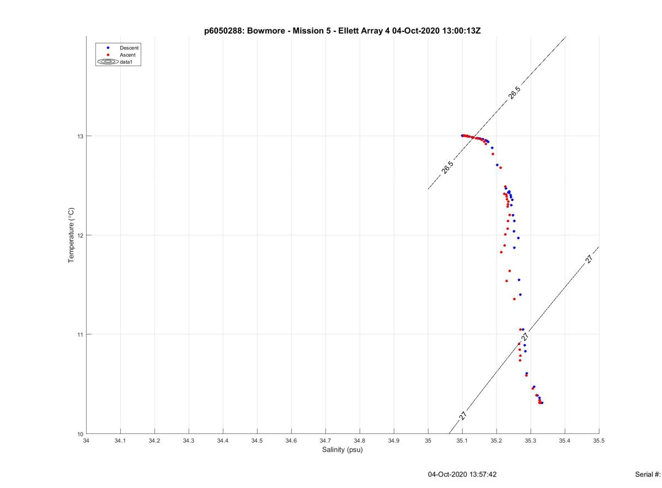Click the 34.4 salinity tick label
The height and width of the screenshot is (488, 662).
click(223, 441)
